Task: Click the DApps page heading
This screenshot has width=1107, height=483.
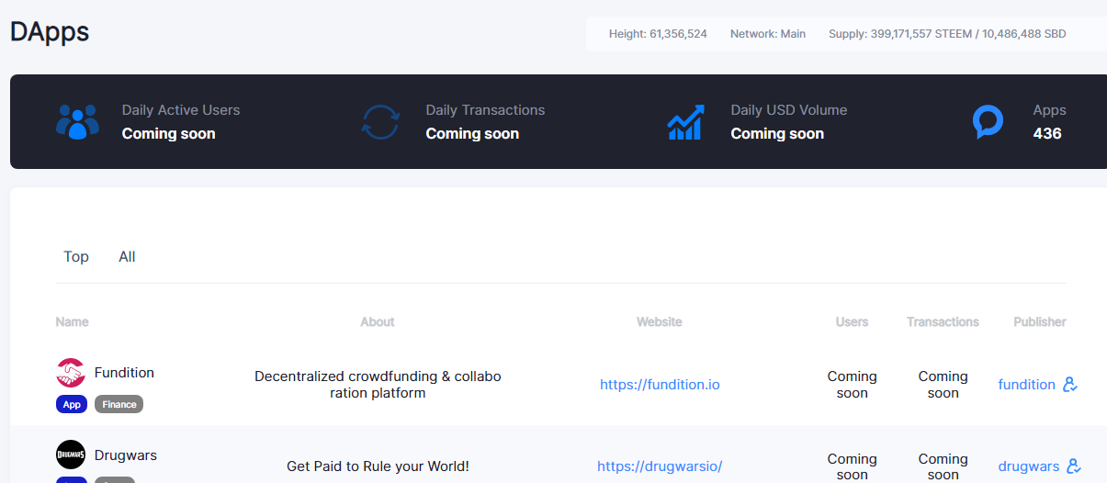Action: [x=50, y=32]
